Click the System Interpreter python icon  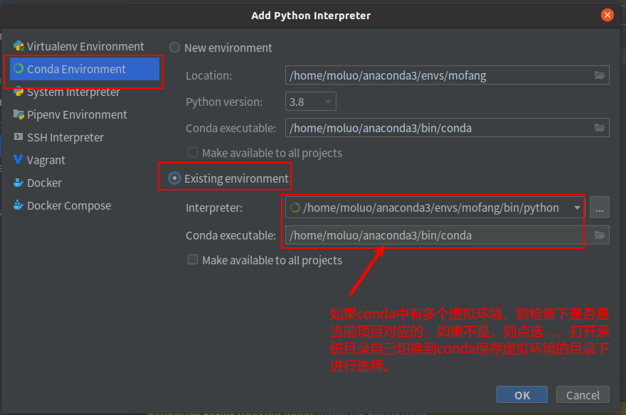[18, 92]
